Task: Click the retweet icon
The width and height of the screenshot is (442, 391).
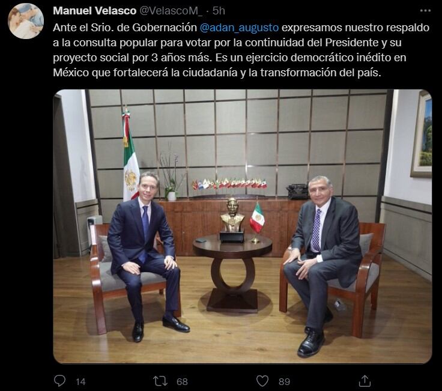Action: pos(160,381)
